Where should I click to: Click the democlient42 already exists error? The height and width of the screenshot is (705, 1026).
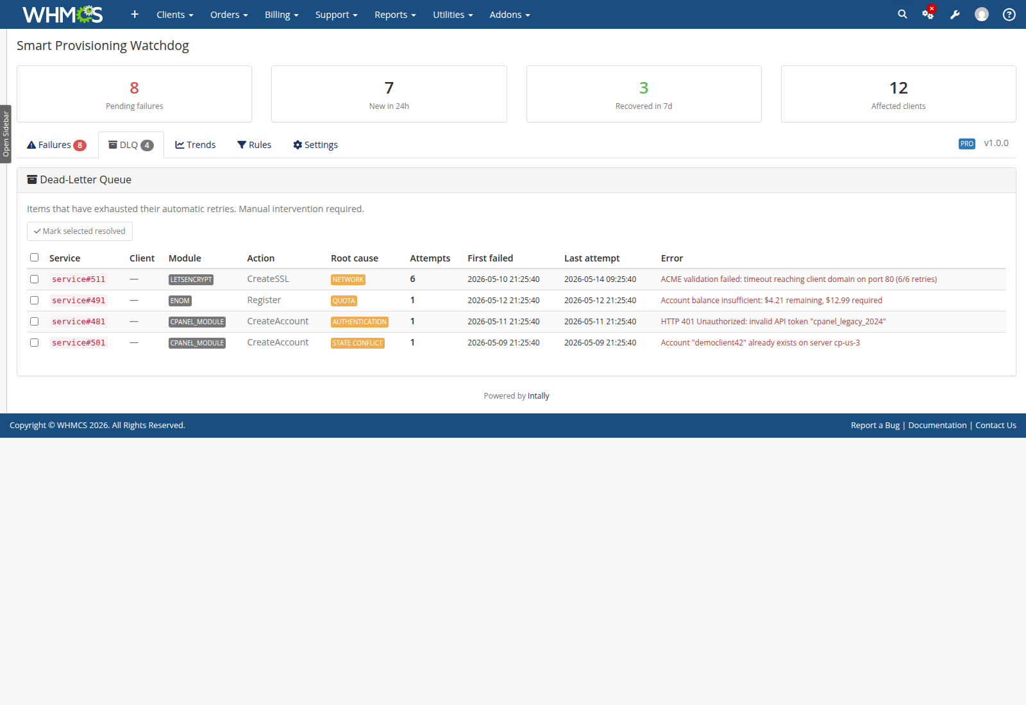[761, 343]
